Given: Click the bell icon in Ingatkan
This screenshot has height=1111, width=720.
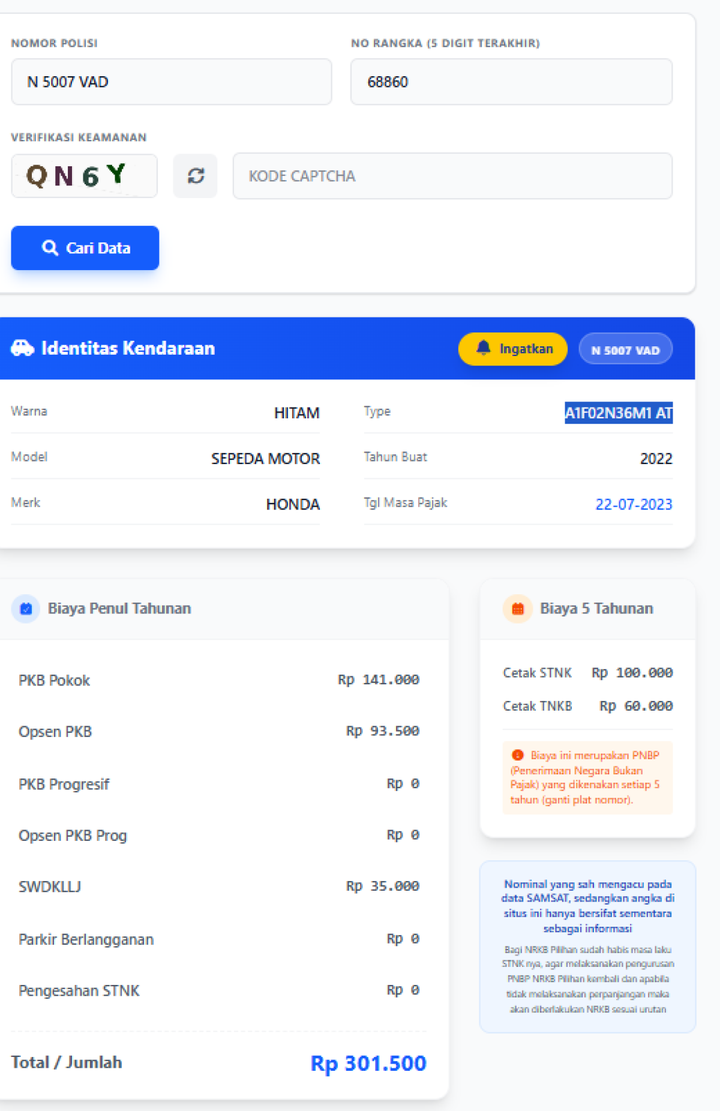Looking at the screenshot, I should [483, 348].
